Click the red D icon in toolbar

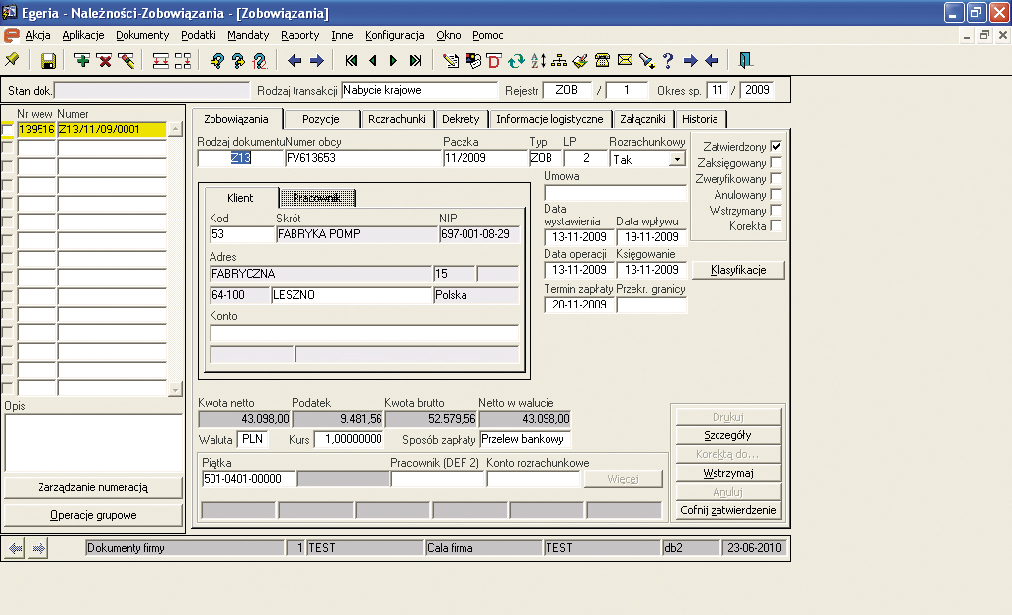pos(494,60)
